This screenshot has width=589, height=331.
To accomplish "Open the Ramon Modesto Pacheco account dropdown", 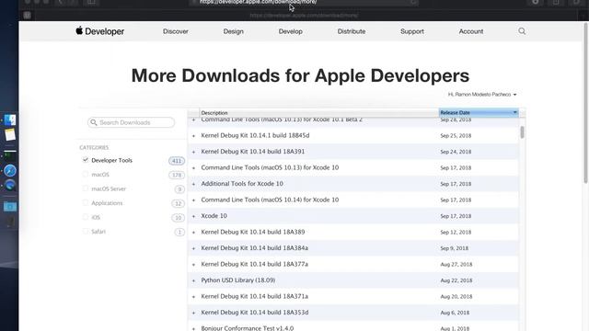I will pyautogui.click(x=482, y=95).
